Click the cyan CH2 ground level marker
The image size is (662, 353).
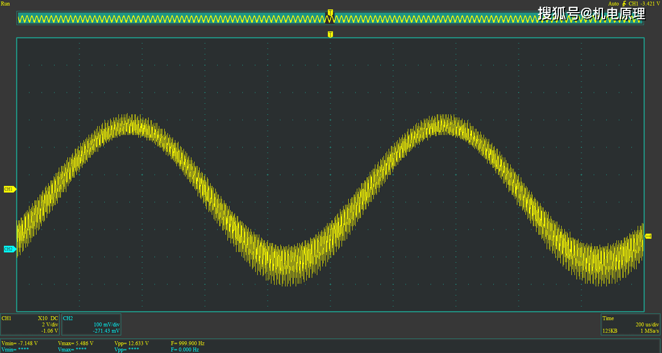pyautogui.click(x=9, y=249)
